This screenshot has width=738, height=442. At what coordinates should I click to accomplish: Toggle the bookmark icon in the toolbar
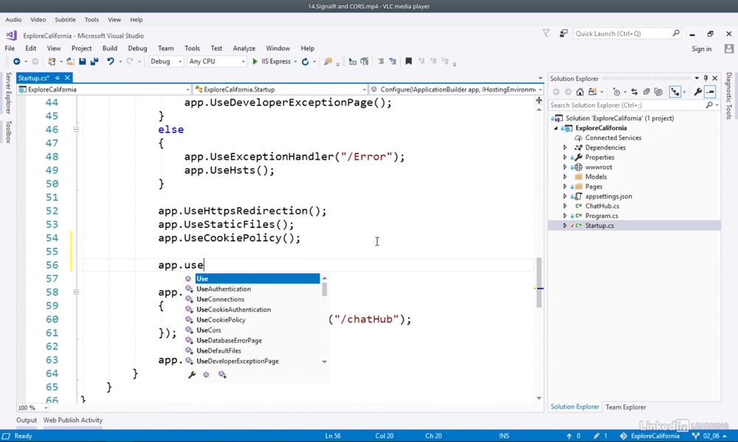(x=409, y=62)
